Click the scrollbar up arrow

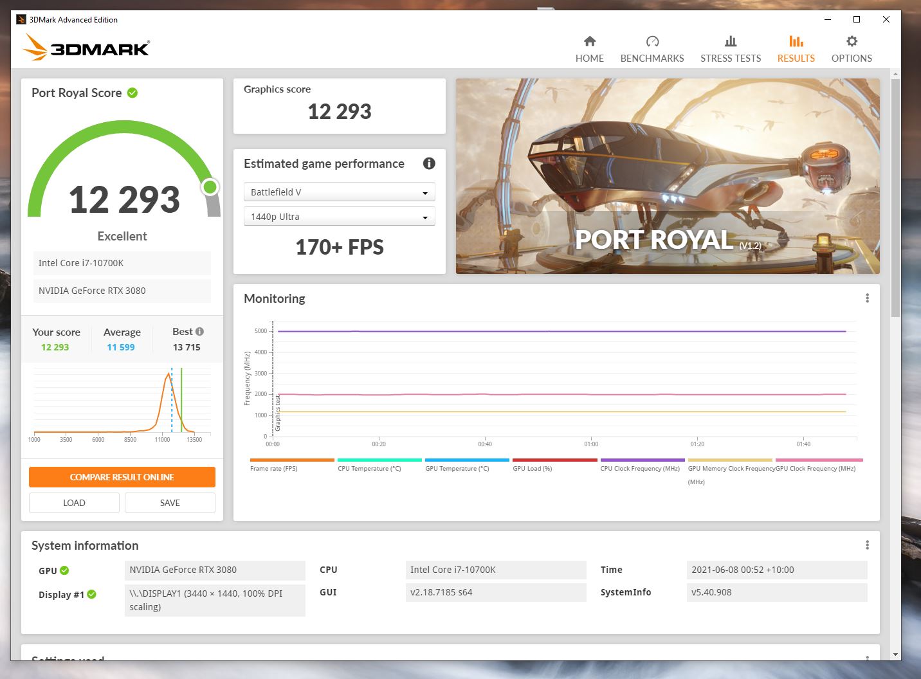pyautogui.click(x=895, y=75)
